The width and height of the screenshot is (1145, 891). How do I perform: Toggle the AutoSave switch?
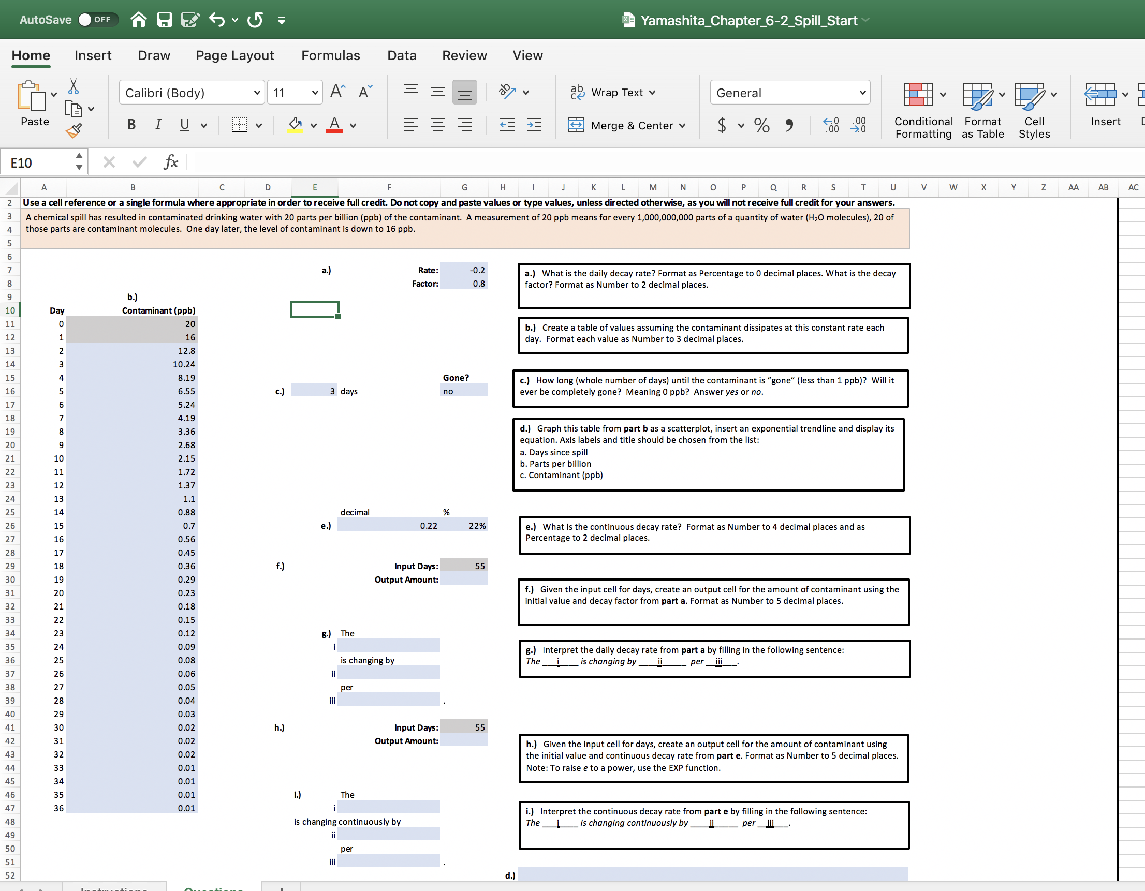97,20
